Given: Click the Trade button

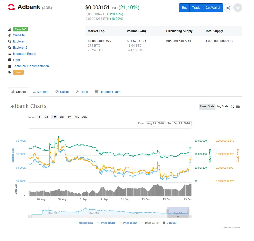Looking at the screenshot, I should tap(196, 8).
